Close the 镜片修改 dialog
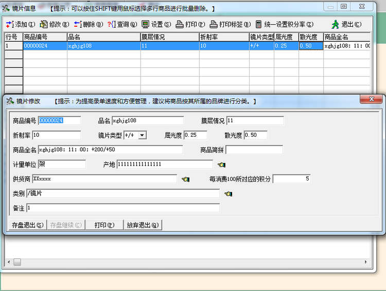The image size is (386, 291). pos(371,99)
